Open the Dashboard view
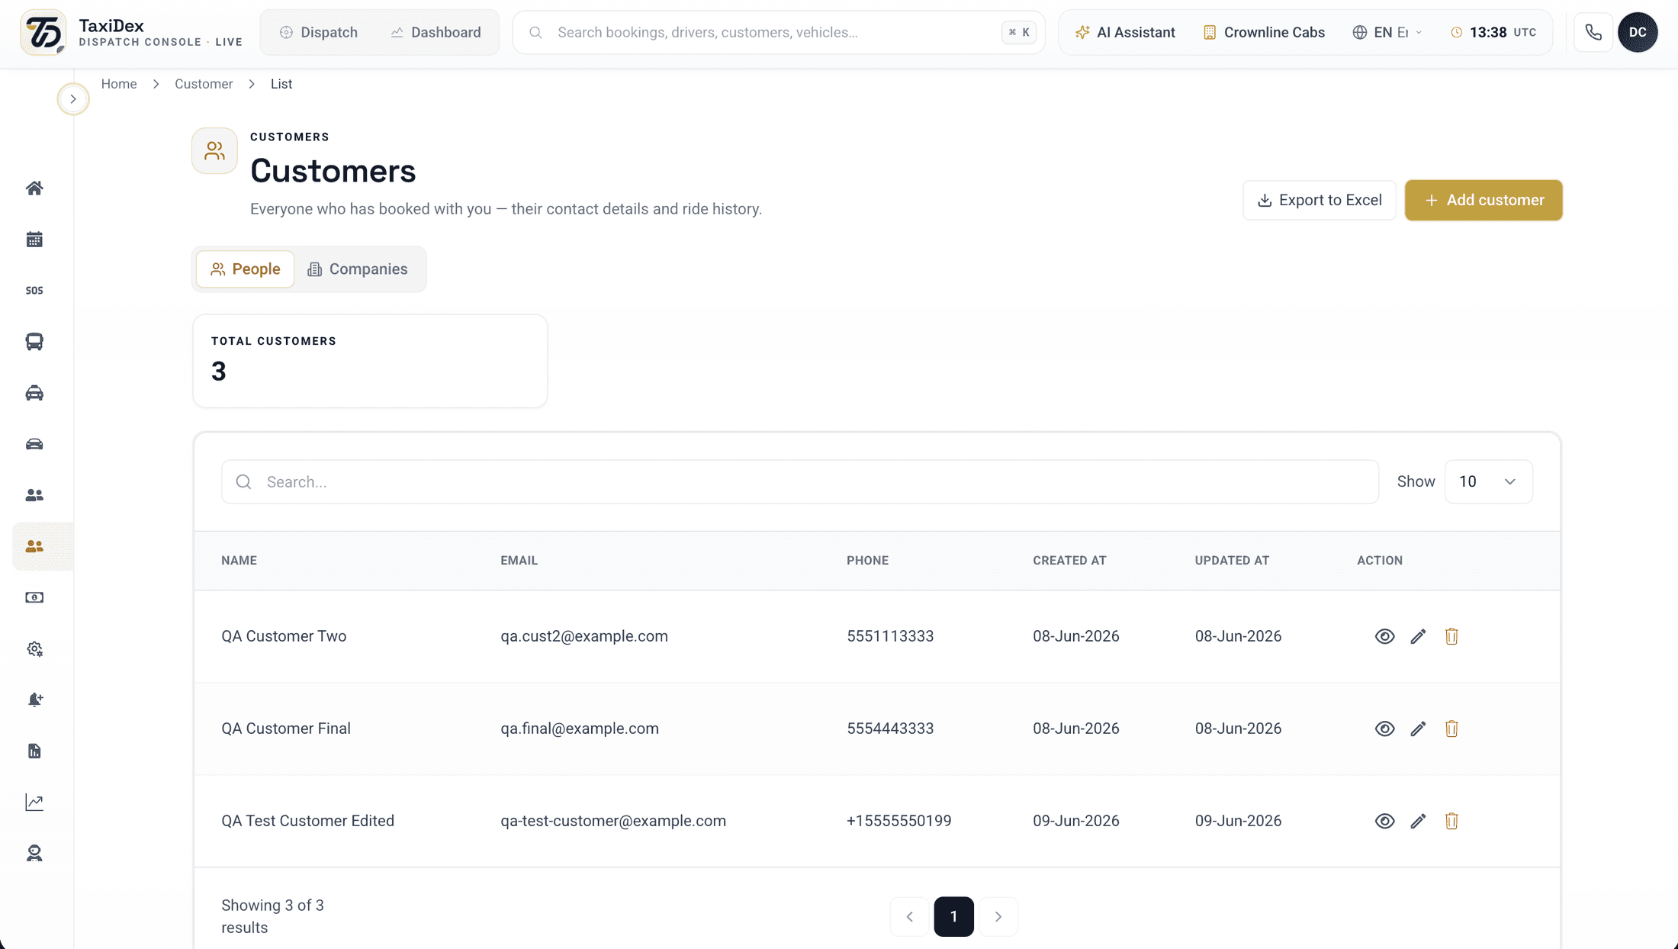The width and height of the screenshot is (1678, 949). [436, 32]
